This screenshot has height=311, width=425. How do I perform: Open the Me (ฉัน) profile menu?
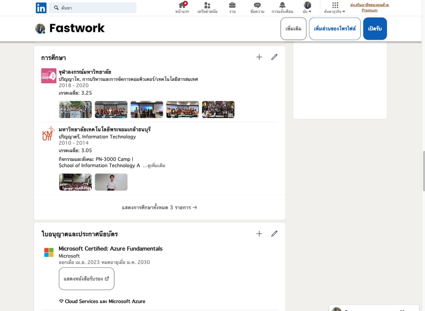click(x=307, y=8)
